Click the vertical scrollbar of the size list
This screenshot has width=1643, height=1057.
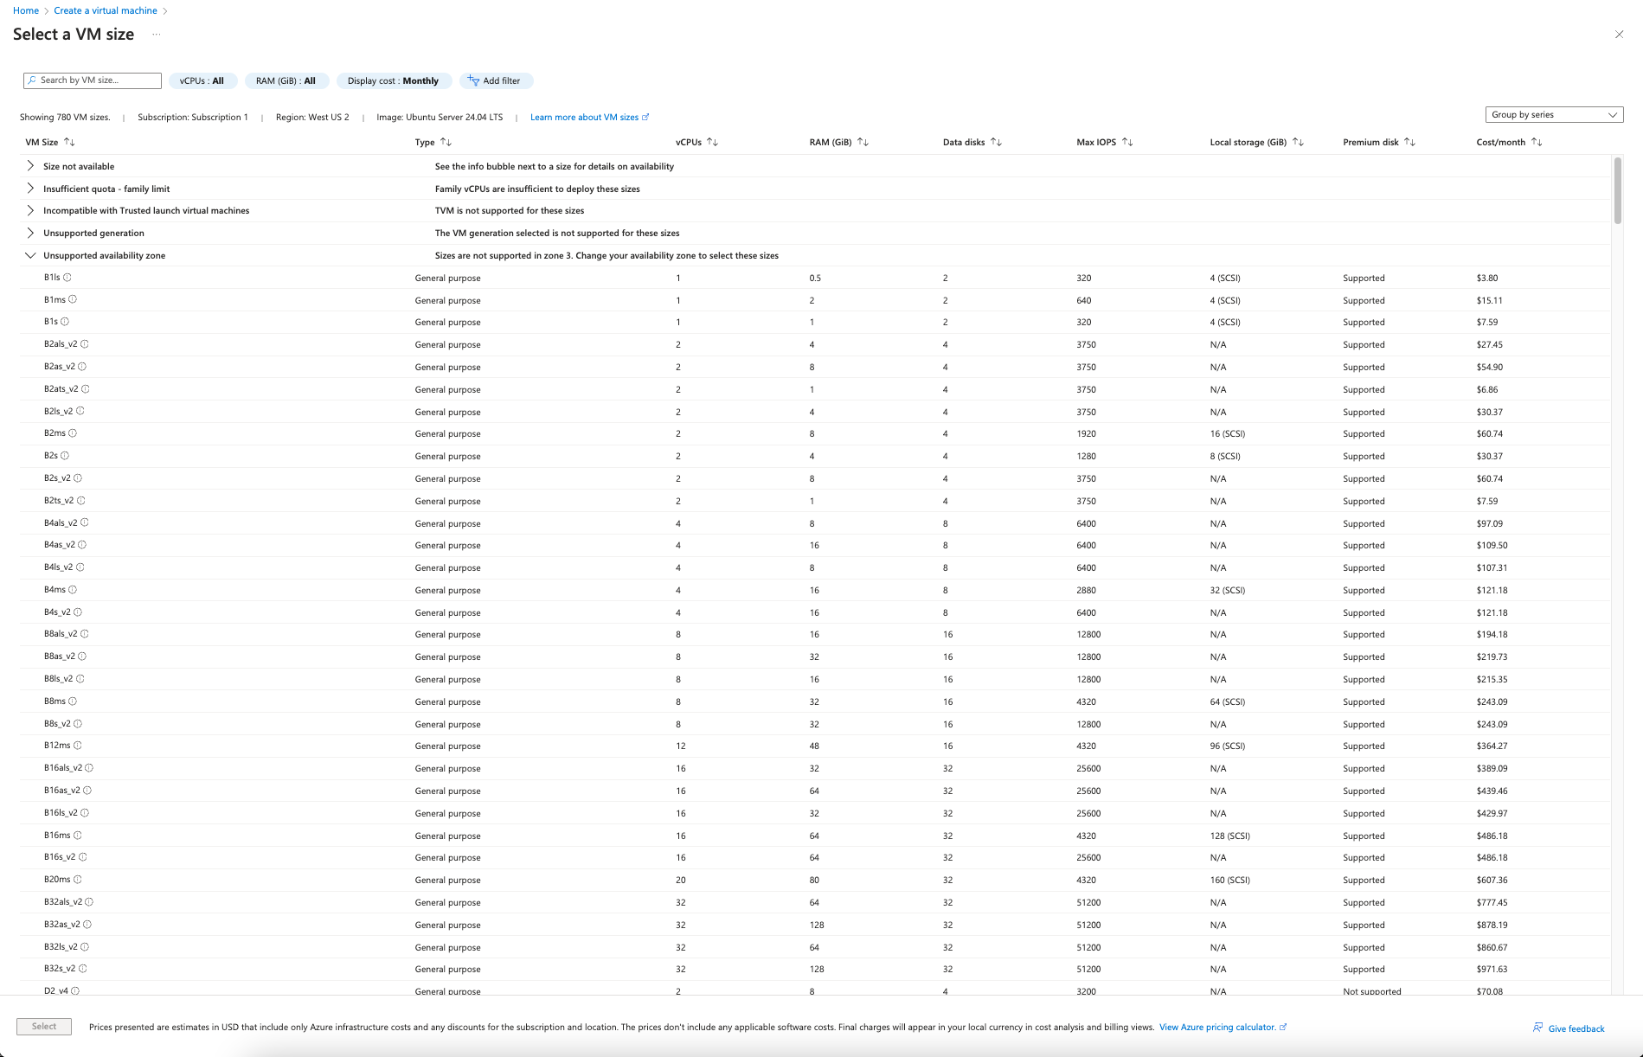pyautogui.click(x=1617, y=190)
